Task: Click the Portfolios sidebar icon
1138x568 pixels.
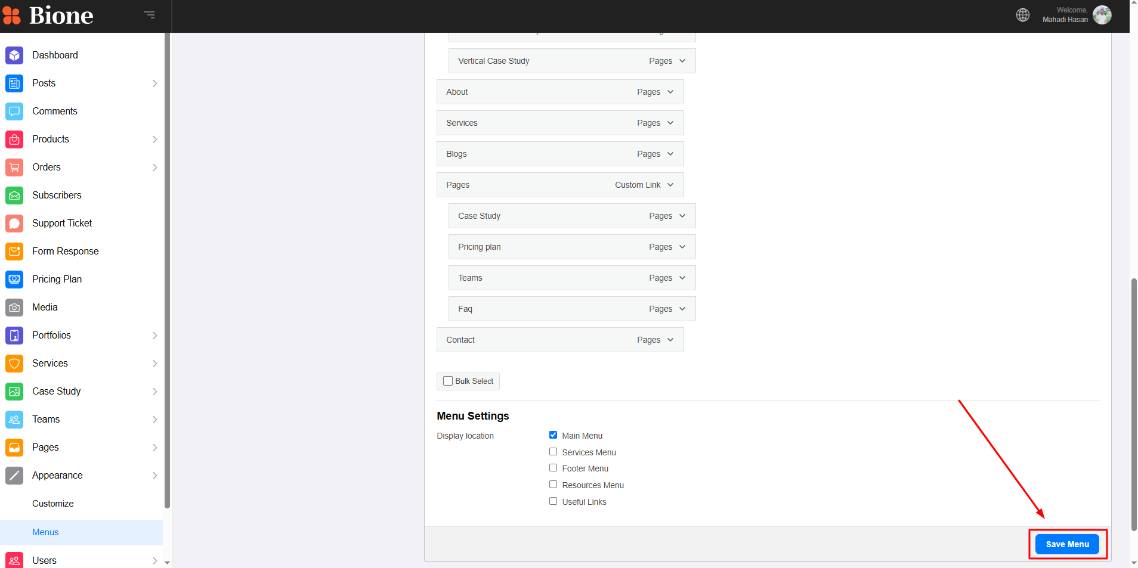Action: 14,336
